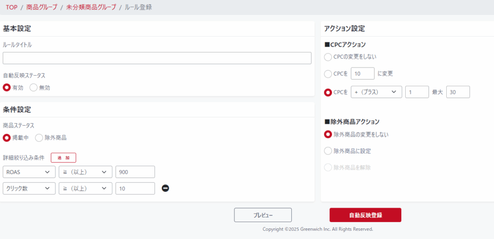Image resolution: width=494 pixels, height=239 pixels.
Task: Click the ROAS threshold field showing 900
Action: pyautogui.click(x=135, y=172)
